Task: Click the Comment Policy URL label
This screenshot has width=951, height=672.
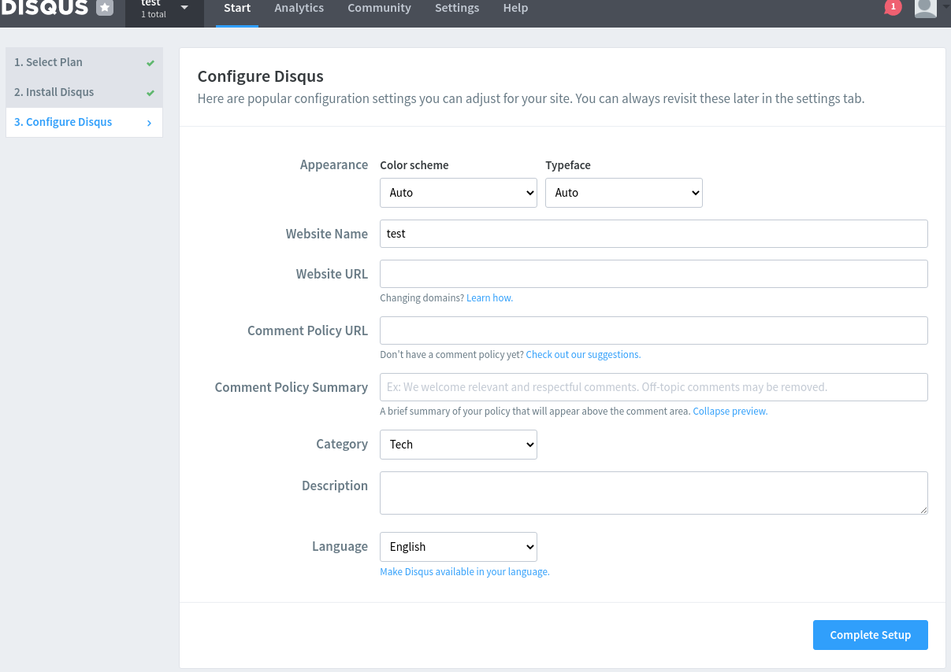Action: pyautogui.click(x=307, y=330)
